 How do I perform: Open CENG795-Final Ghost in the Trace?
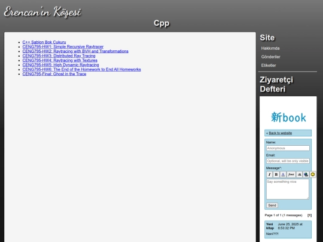(54, 74)
